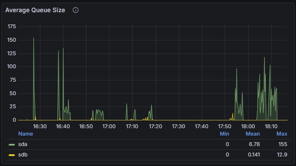Click the sda spike peak near 16:27

[x=34, y=38]
